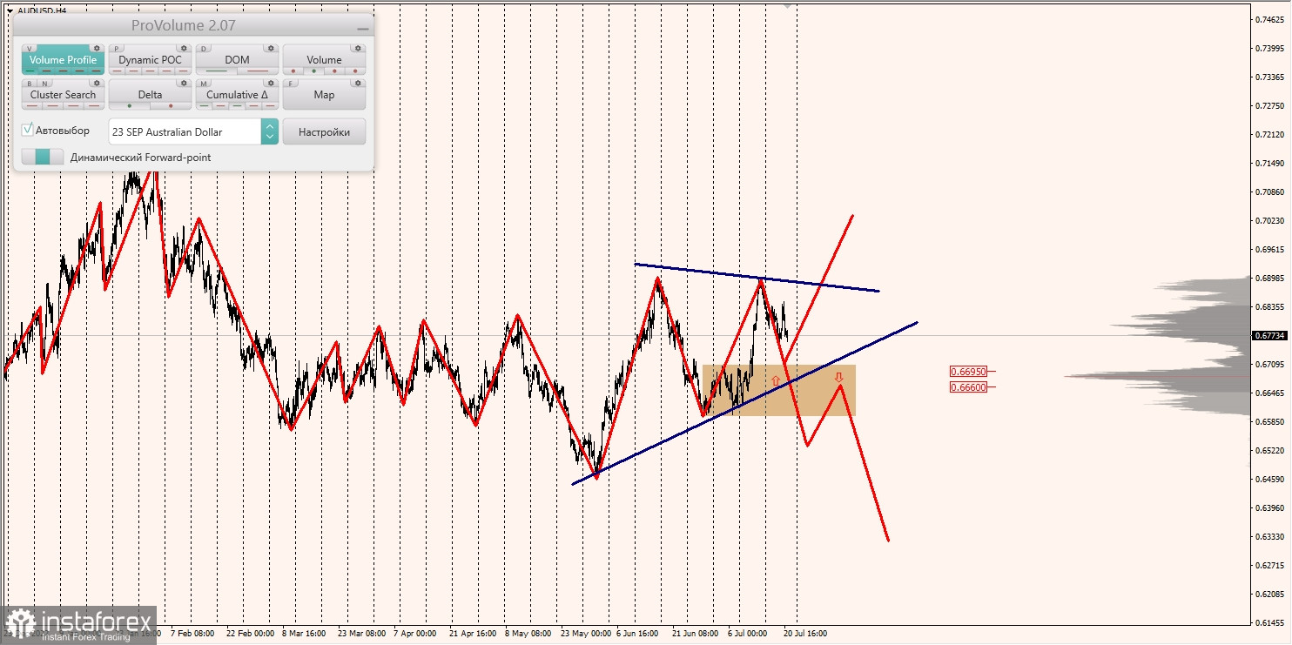Click the P hotkey tag on Dynamic POC
The image size is (1292, 645).
click(x=117, y=49)
